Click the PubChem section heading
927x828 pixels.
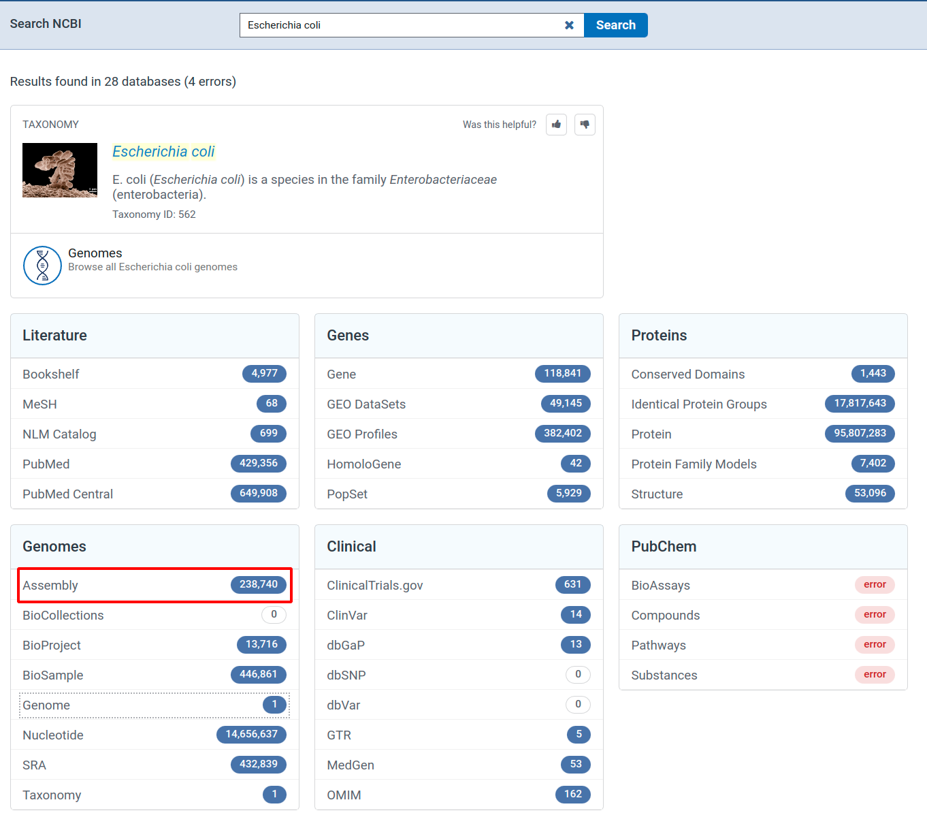coord(664,547)
